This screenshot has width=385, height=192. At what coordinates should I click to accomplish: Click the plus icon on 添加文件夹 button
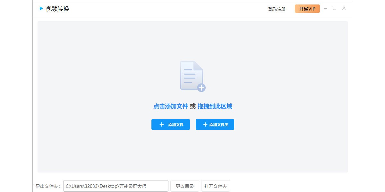click(x=205, y=124)
